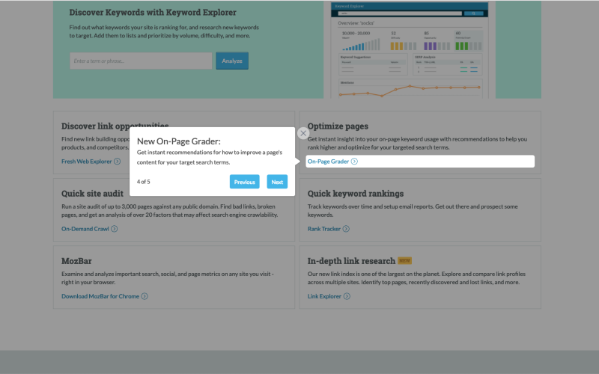Close the On-Page Grader tour popup
Viewport: 599px width, 374px height.
(303, 133)
